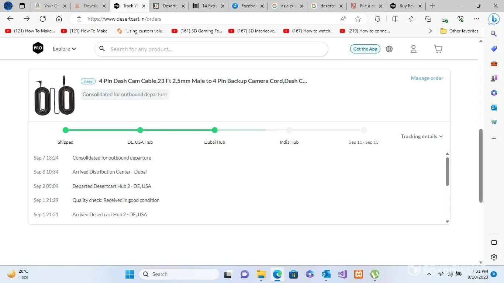Open the Collections panel

pos(428,19)
